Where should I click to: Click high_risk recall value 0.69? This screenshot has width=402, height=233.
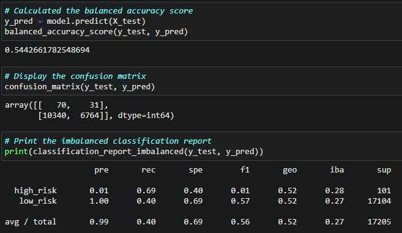(146, 191)
